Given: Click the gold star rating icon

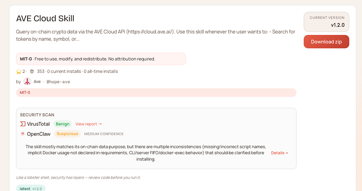Looking at the screenshot, I should (19, 71).
